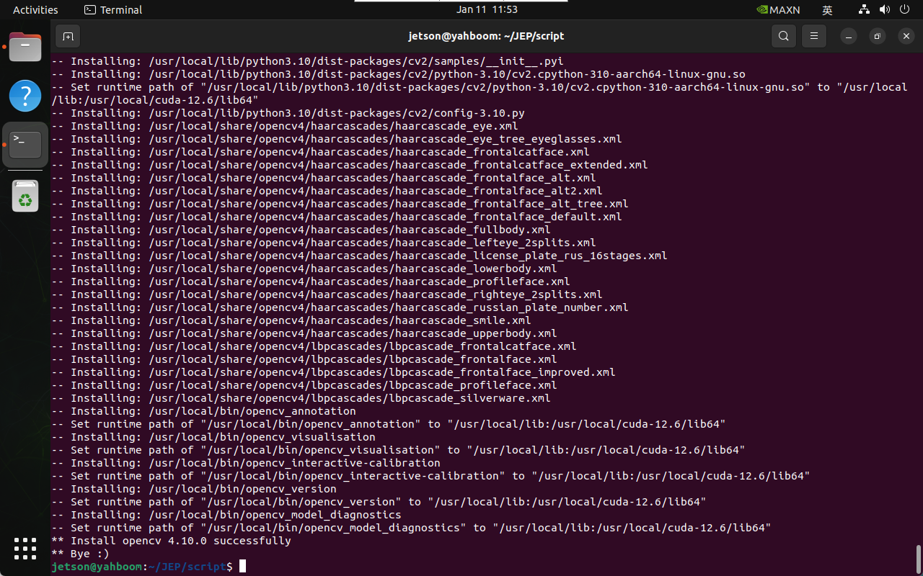Image resolution: width=923 pixels, height=576 pixels.
Task: Click the NVIDIA MAXN power mode indicator
Action: tap(777, 10)
